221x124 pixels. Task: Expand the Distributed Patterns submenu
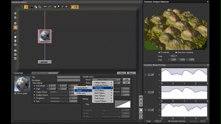tap(103, 85)
